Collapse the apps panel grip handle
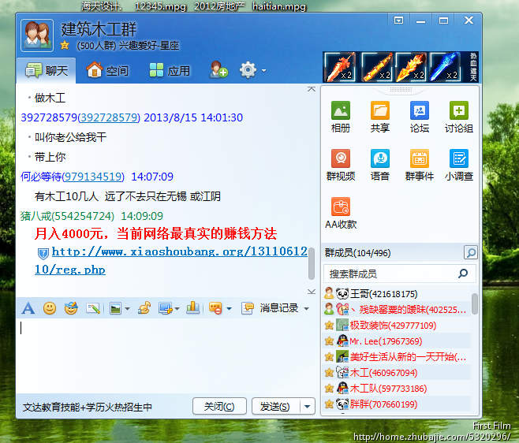This screenshot has height=443, width=519. tap(401, 89)
